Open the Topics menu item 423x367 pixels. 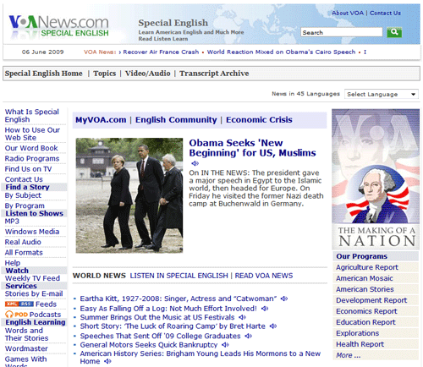click(x=105, y=74)
